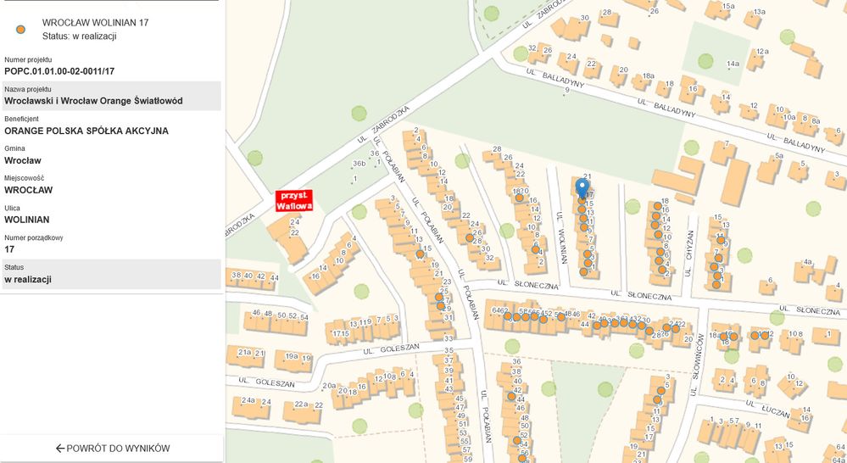
Task: Select orange marker at Połabian 15
Action: [420, 254]
